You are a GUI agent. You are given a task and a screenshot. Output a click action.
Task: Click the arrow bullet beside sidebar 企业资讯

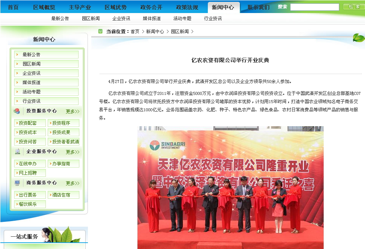17,73
